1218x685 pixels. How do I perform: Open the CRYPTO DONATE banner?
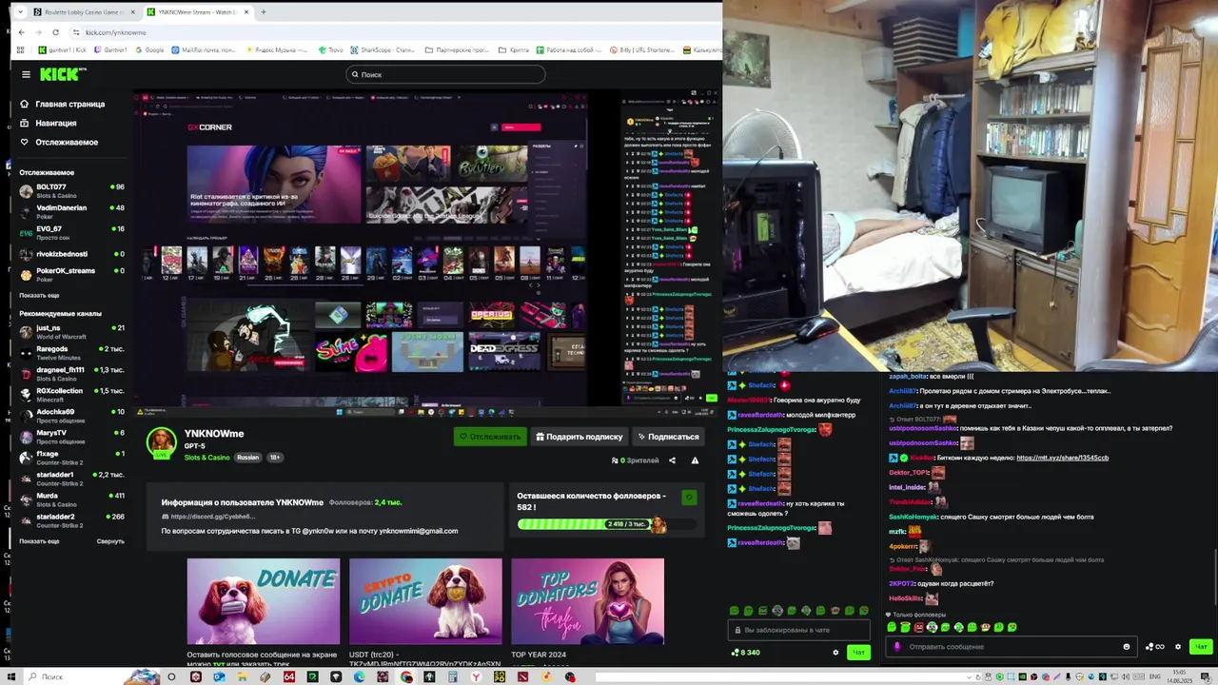point(425,601)
